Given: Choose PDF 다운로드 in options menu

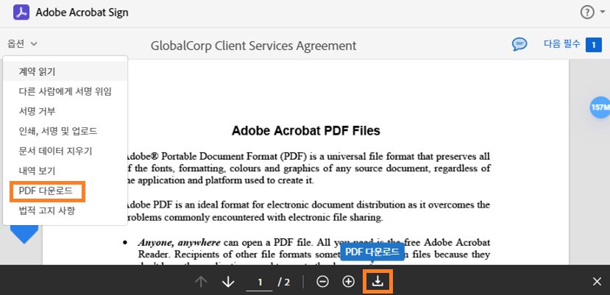Looking at the screenshot, I should coord(65,191).
